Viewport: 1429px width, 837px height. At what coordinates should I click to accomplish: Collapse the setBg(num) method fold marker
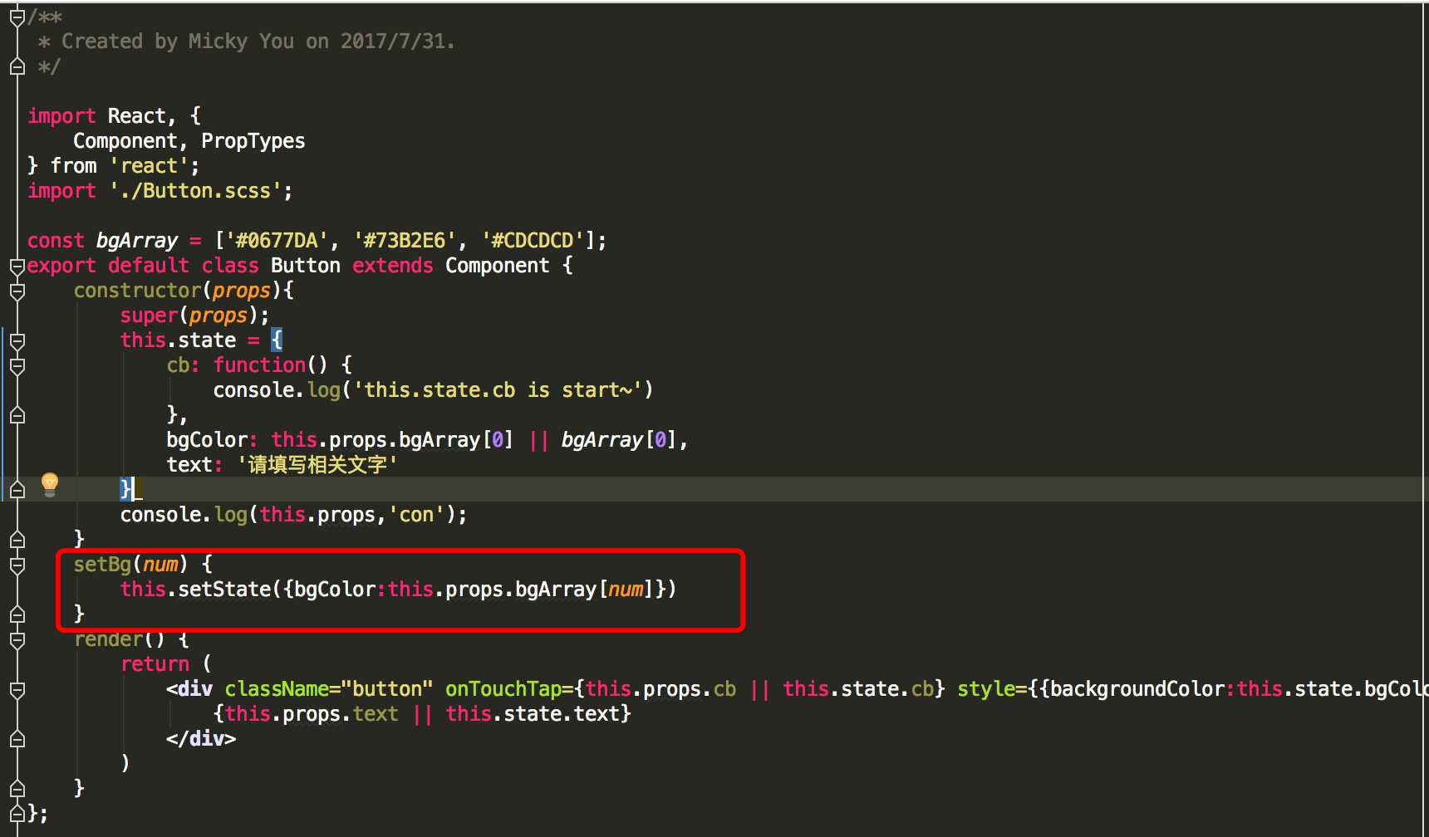(x=17, y=565)
